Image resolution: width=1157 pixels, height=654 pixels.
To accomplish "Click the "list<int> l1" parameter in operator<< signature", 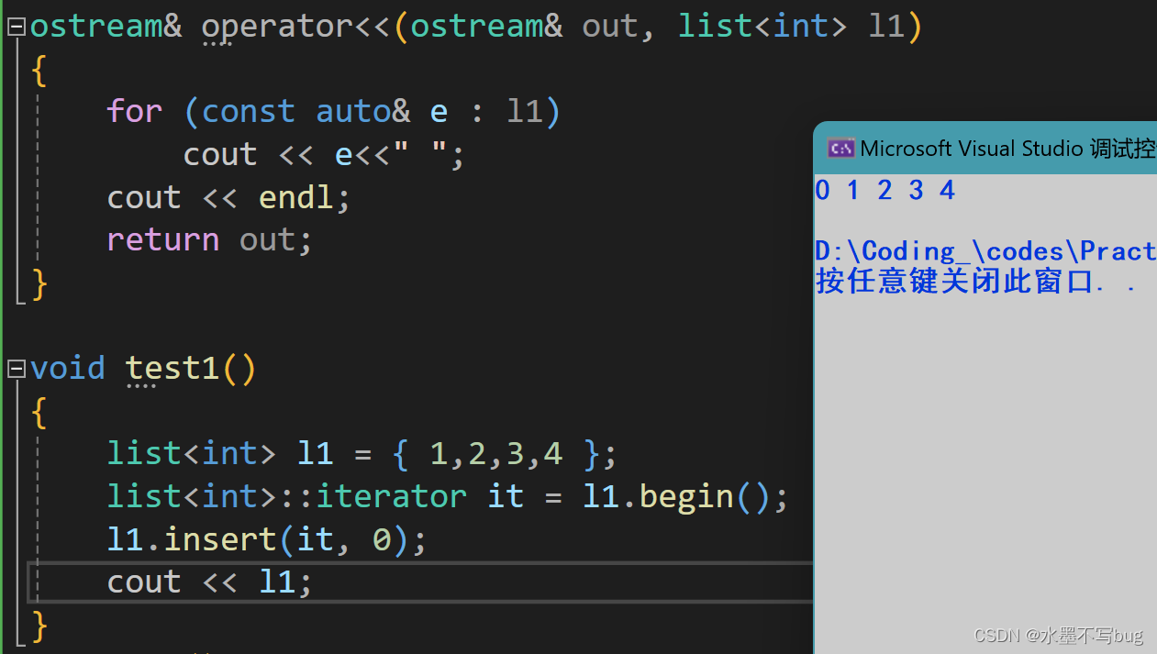I will [x=791, y=27].
